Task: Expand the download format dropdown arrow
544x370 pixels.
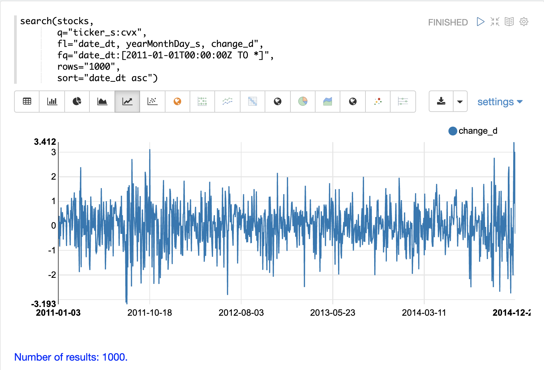Action: [x=460, y=102]
